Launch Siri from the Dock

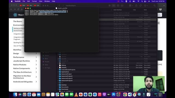point(20,94)
